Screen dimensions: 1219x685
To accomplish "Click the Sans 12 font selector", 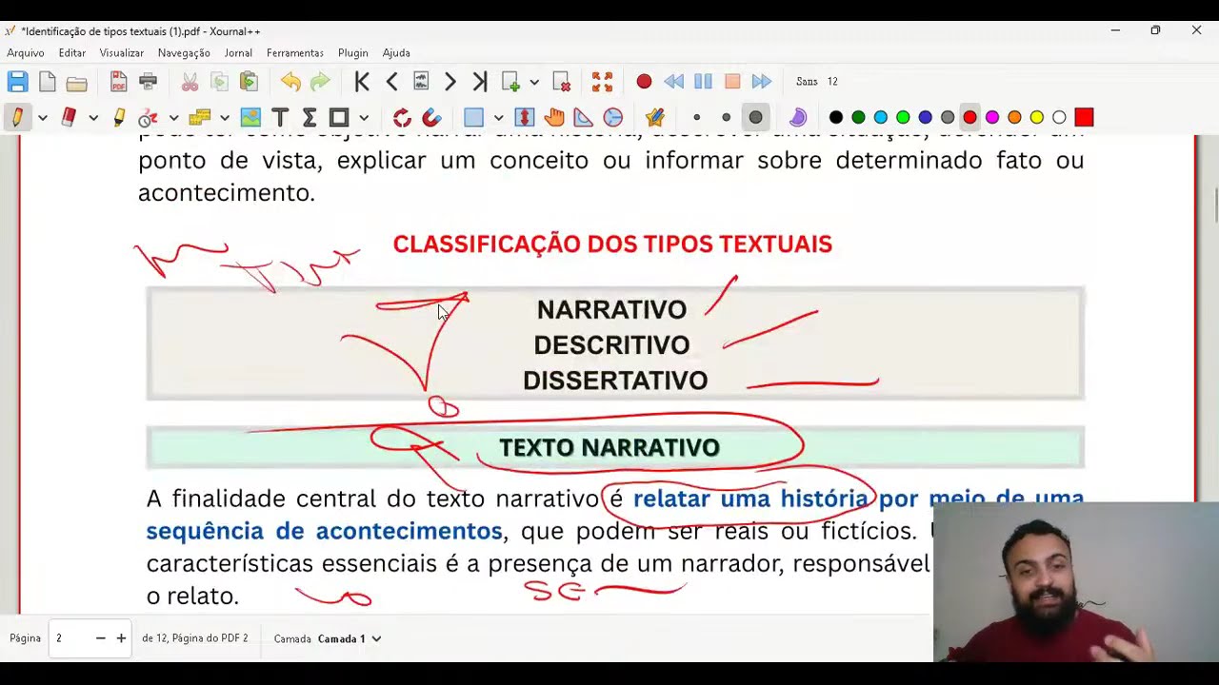I will [x=817, y=82].
